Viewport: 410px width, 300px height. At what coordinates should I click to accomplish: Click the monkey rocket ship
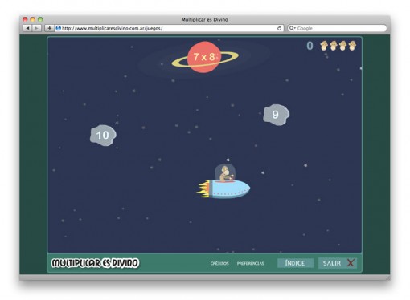coord(223,182)
